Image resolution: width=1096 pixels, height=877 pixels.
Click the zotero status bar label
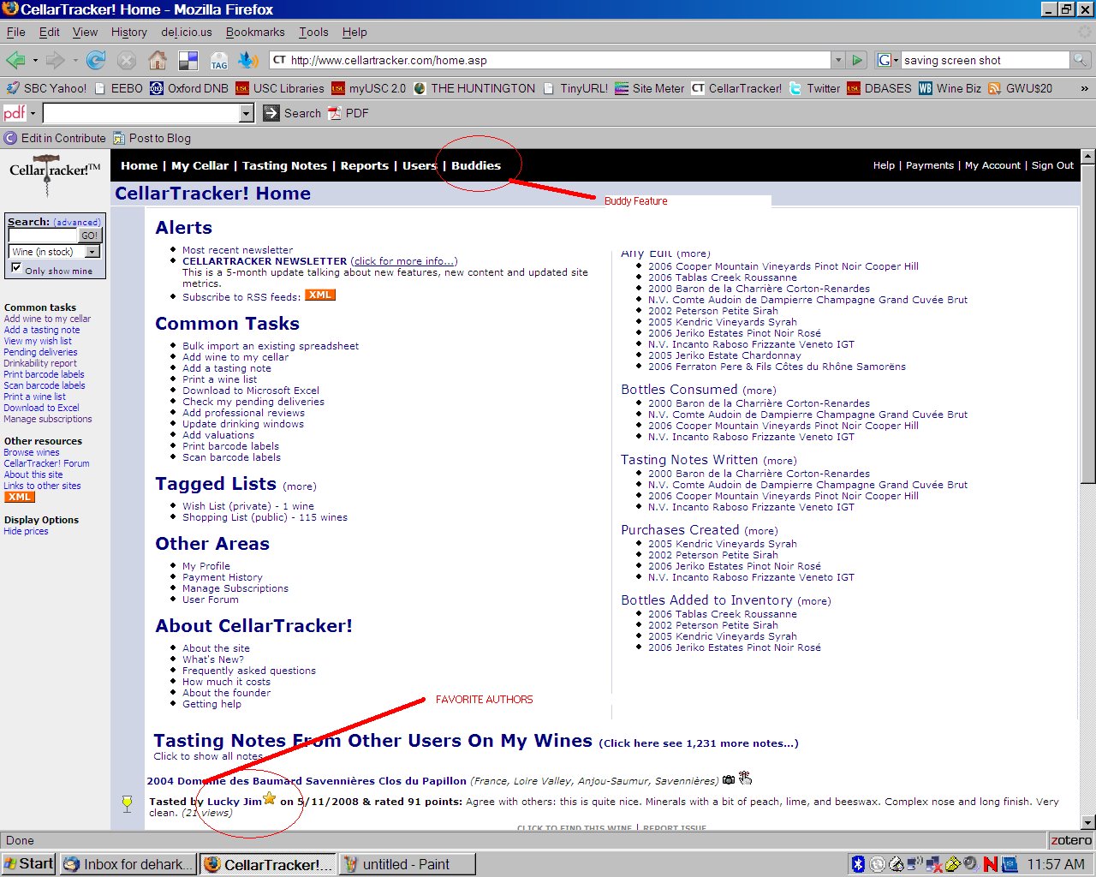coord(1071,840)
